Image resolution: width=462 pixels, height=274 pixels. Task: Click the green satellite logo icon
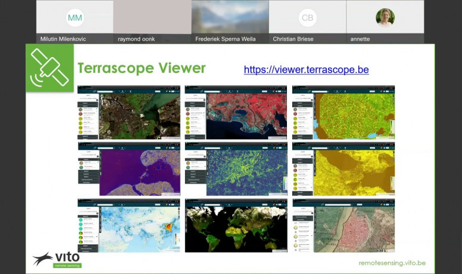[49, 68]
